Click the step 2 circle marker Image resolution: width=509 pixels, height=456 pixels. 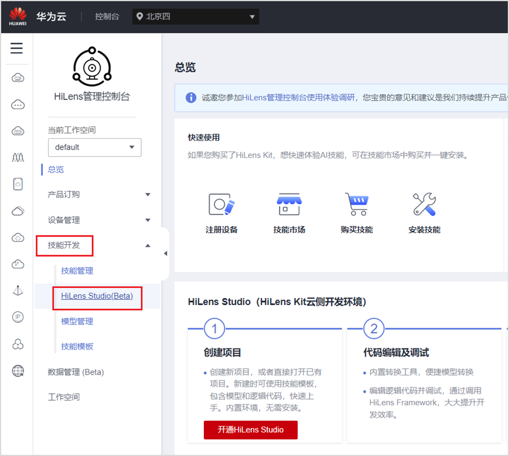[x=374, y=328]
